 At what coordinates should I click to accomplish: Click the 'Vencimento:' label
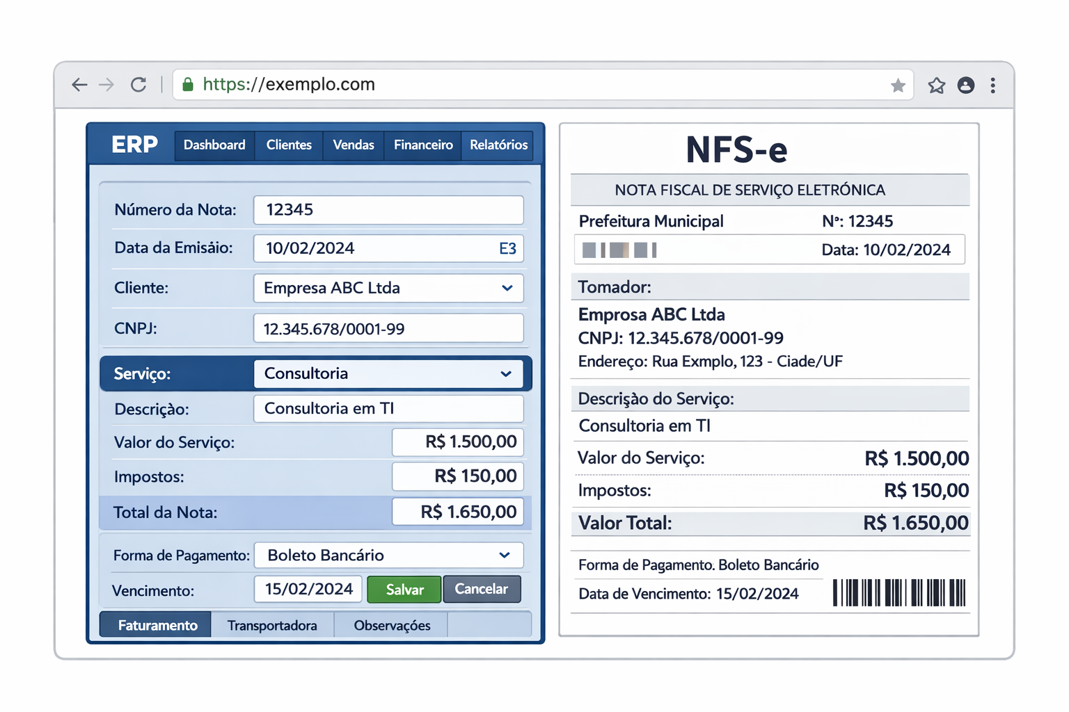click(153, 591)
